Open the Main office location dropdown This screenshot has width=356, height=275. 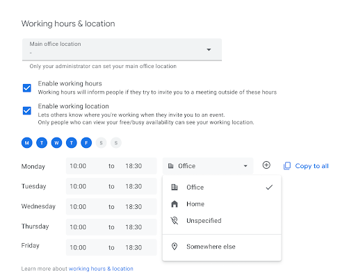[x=122, y=49]
